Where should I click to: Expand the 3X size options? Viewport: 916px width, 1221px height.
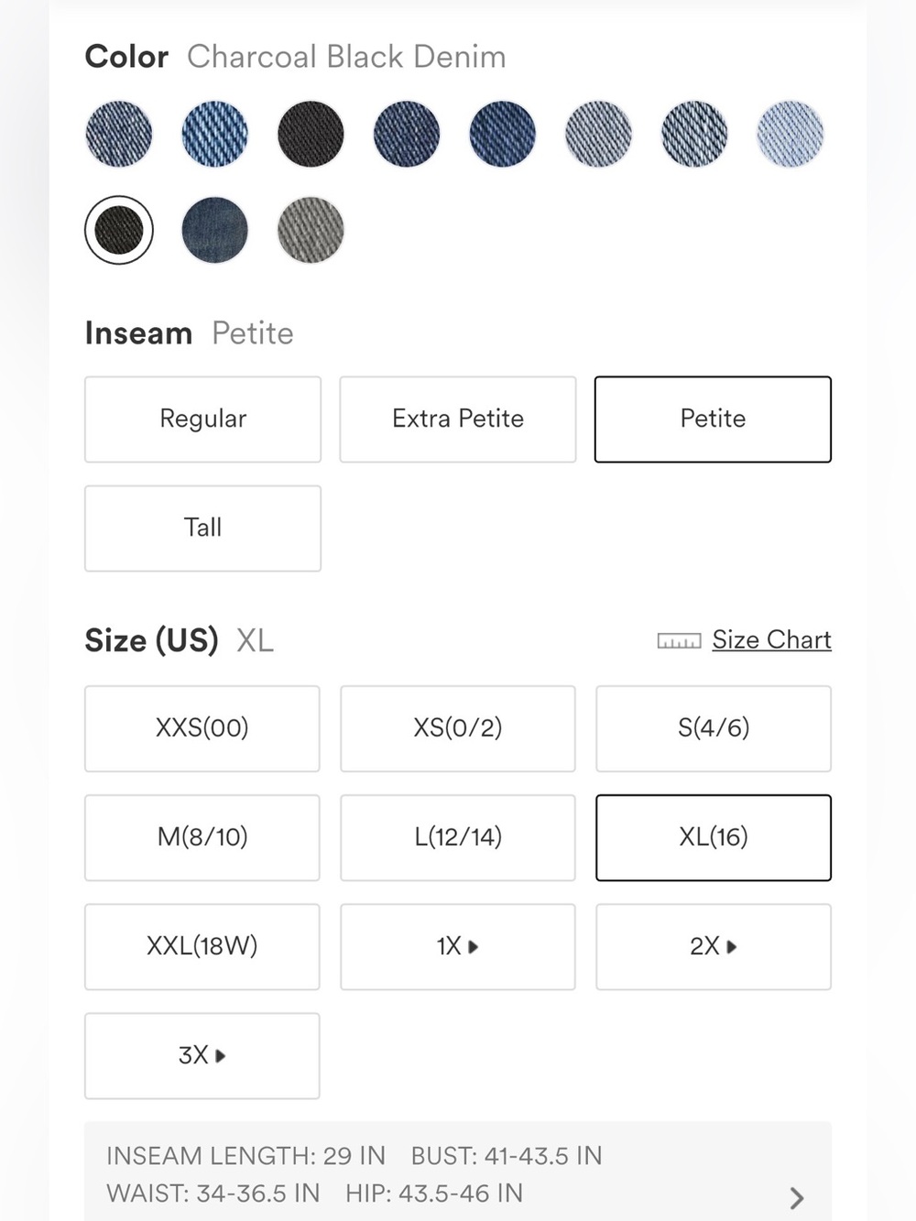202,1056
